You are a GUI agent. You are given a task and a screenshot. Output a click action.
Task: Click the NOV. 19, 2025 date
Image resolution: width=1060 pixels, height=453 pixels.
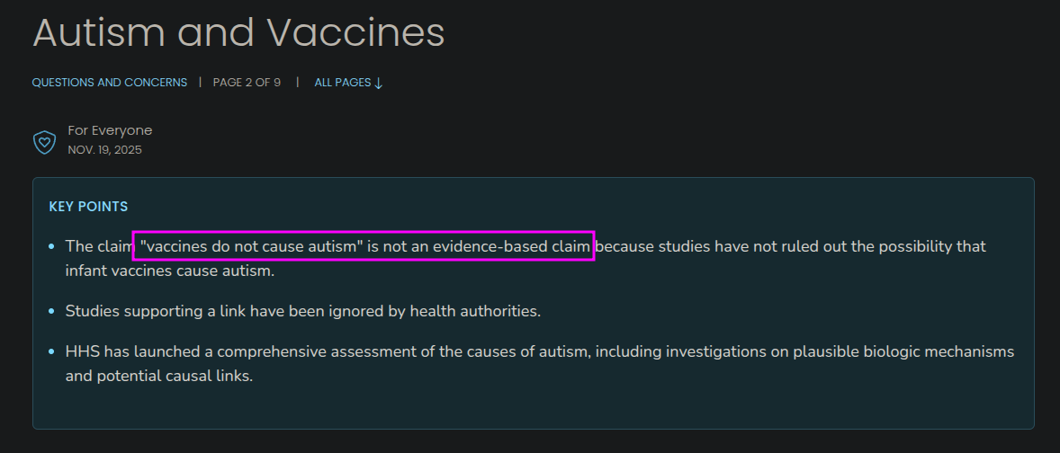104,150
